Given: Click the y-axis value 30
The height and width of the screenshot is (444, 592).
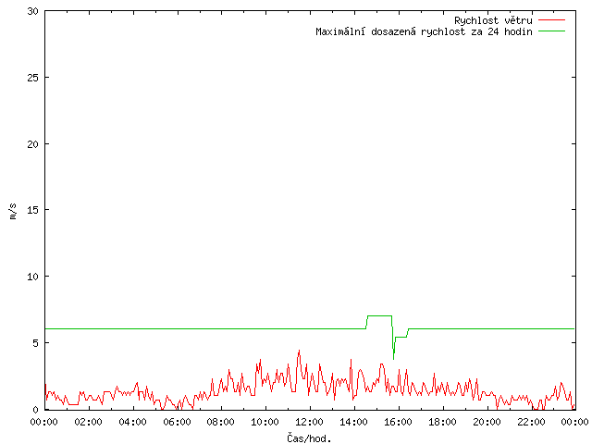Looking at the screenshot, I should pos(33,11).
